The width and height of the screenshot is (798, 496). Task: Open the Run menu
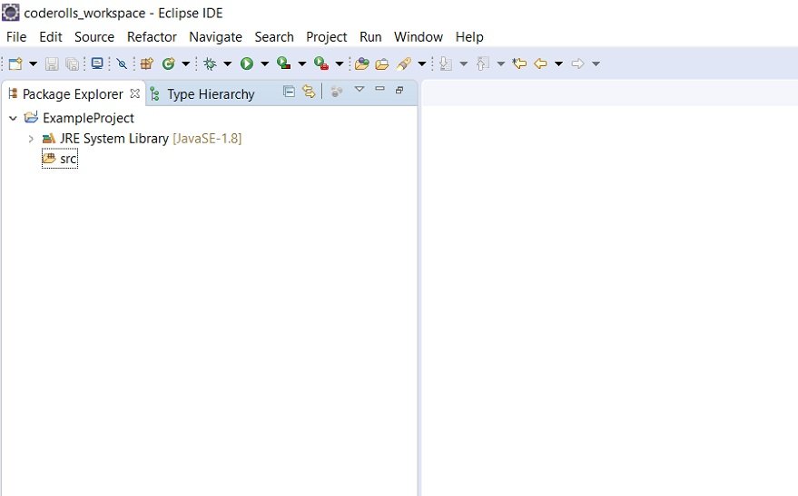click(x=370, y=37)
